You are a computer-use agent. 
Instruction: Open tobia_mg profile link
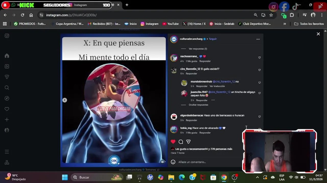[186, 128]
